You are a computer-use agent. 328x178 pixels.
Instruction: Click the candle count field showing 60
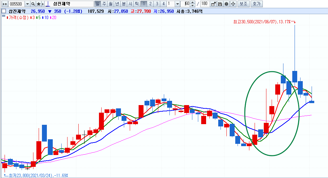point(185,4)
